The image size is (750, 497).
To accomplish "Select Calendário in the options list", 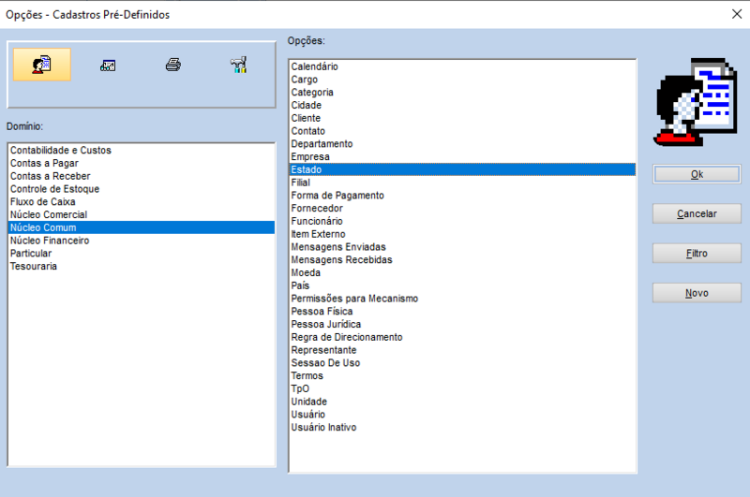I will 314,66.
